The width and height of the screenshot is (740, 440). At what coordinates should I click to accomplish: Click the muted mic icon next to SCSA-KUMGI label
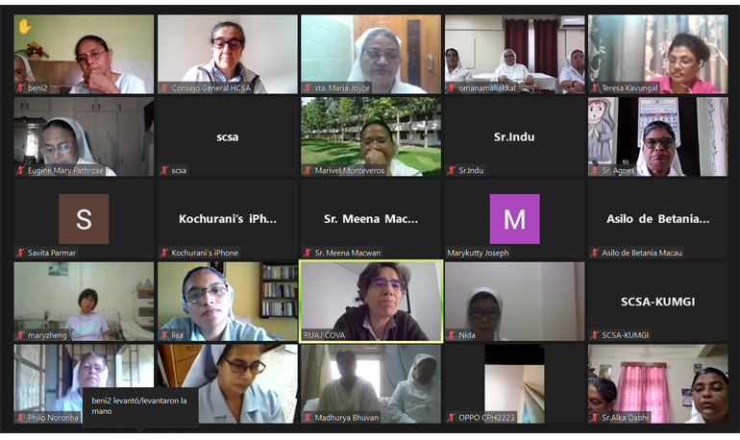point(595,335)
